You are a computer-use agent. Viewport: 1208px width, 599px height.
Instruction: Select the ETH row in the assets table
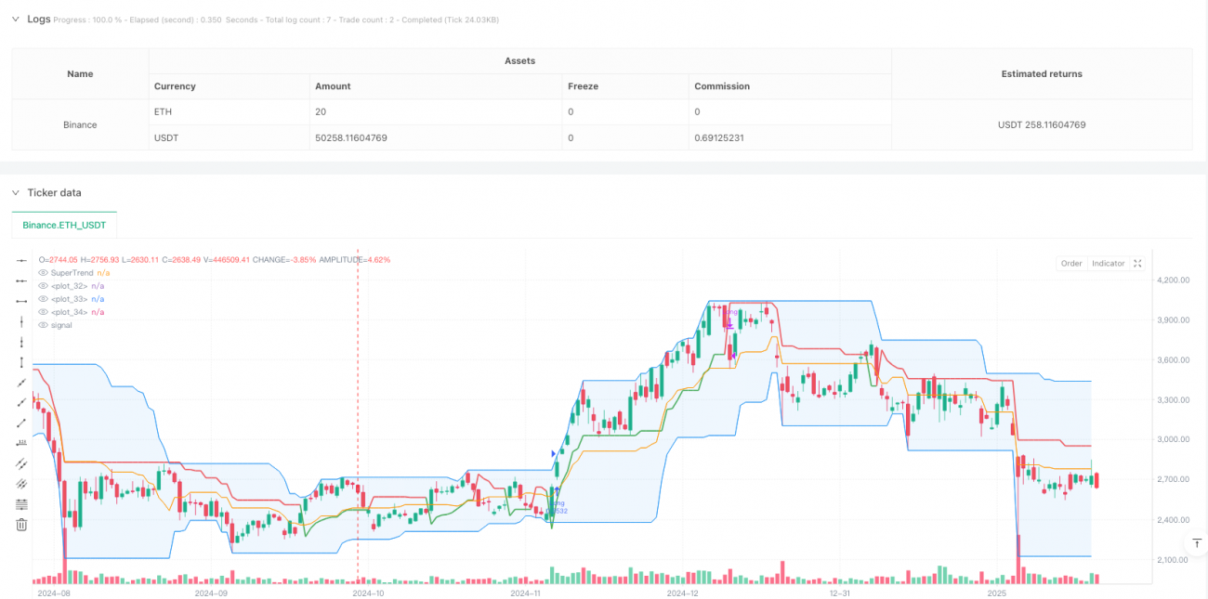[161, 111]
